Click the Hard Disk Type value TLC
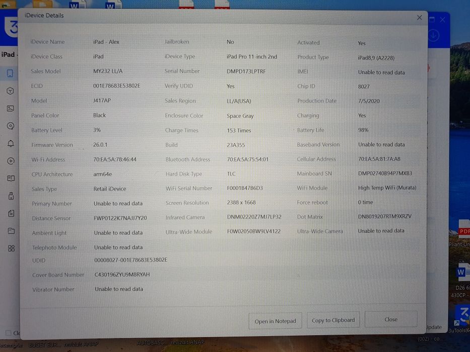The height and width of the screenshot is (352, 470). coord(231,173)
